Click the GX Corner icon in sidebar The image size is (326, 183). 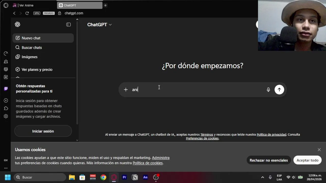(x=6, y=160)
